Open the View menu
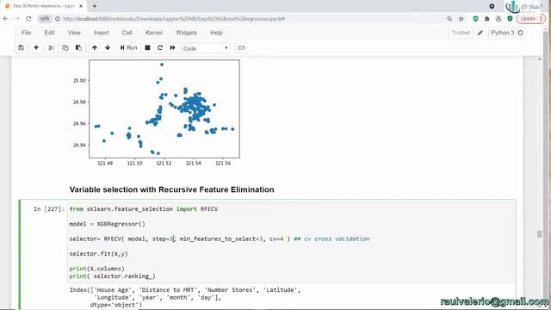 pos(74,33)
